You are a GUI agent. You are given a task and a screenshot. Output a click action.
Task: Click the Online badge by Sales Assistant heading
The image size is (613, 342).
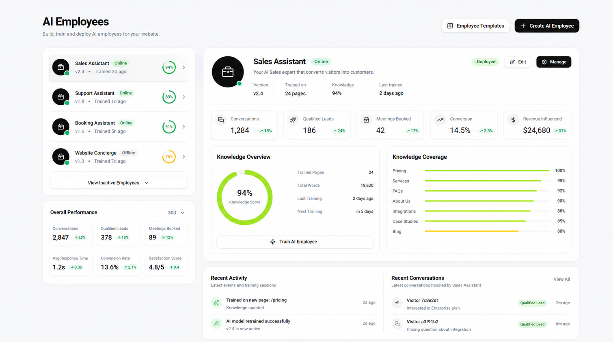[321, 62]
